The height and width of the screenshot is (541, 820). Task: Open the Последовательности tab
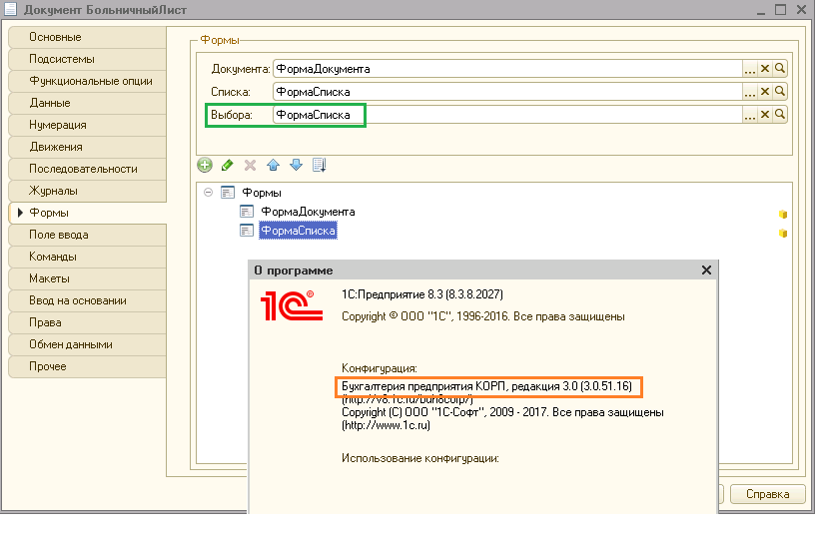coord(88,169)
